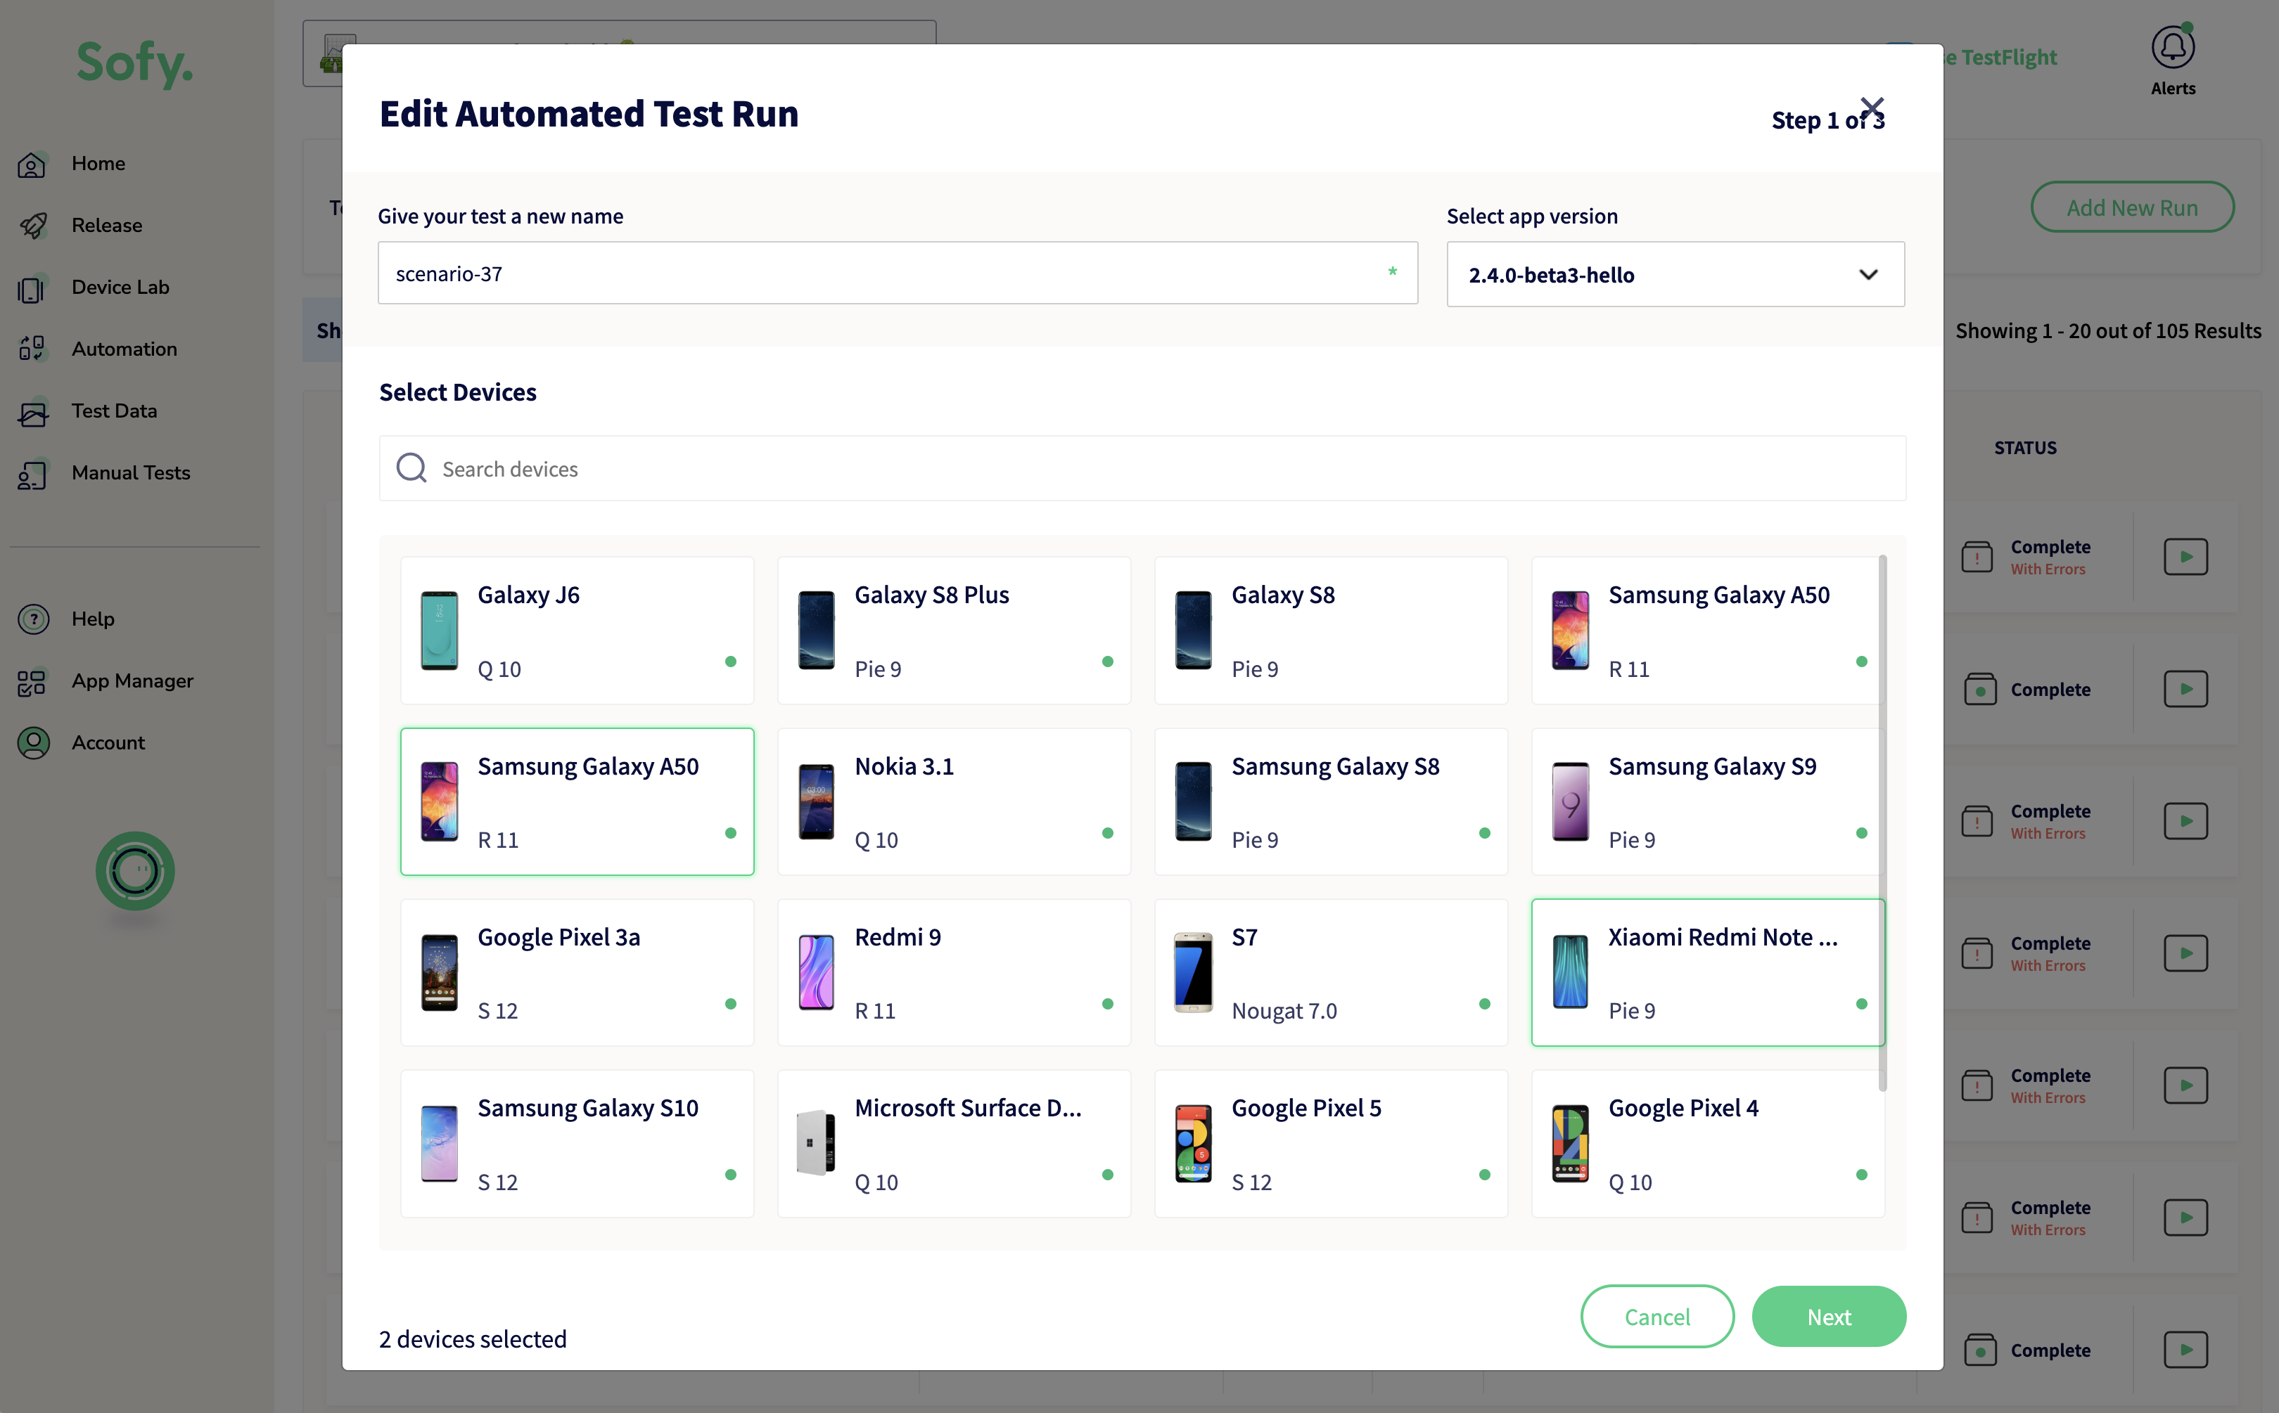Screen dimensions: 2279x1413
Task: Click the Samsung Galaxy S9 phone thumbnail
Action: tap(1571, 802)
